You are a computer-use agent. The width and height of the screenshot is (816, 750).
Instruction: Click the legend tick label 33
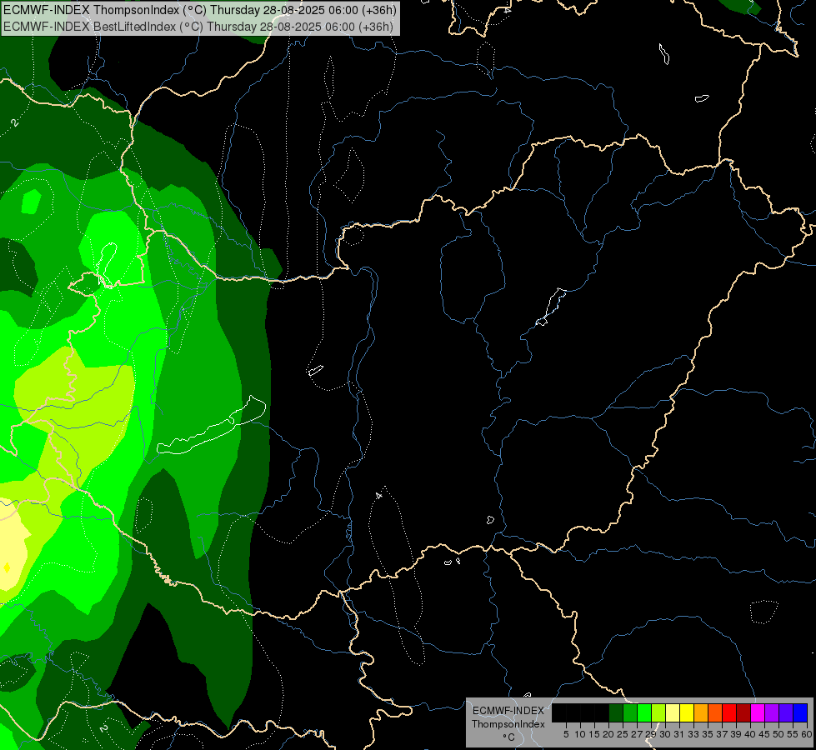click(x=693, y=734)
